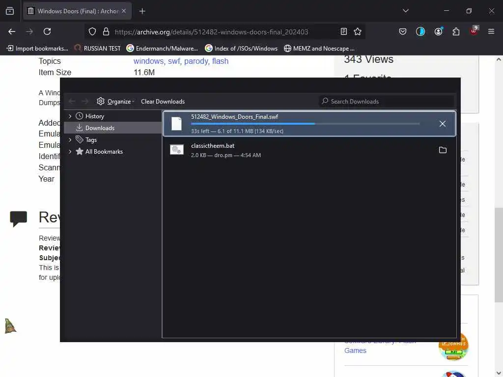Click the blue circular extension icon

(420, 31)
